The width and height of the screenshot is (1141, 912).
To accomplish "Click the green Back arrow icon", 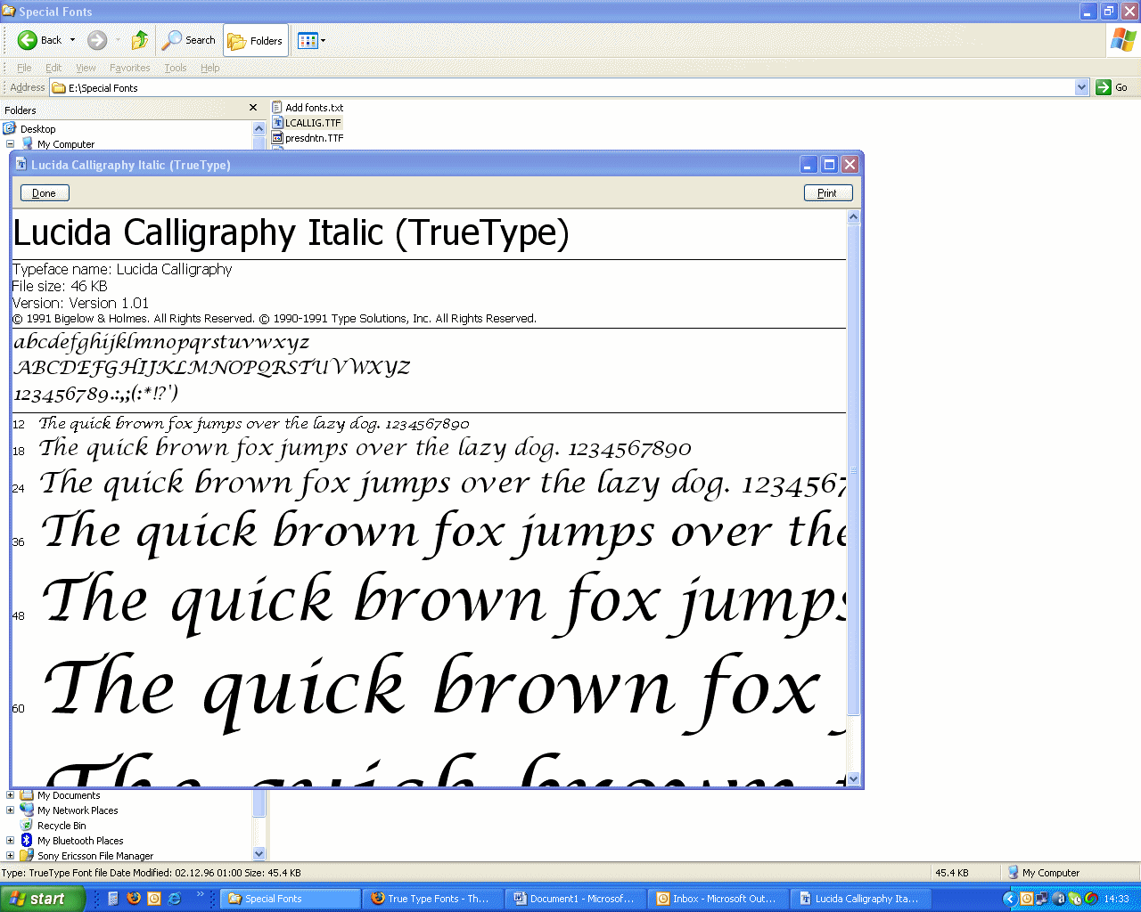I will point(28,40).
